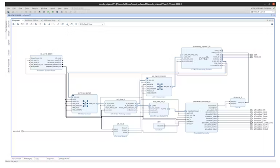The width and height of the screenshot is (280, 168).
Task: Open the Reports menu
Action: (35, 8)
